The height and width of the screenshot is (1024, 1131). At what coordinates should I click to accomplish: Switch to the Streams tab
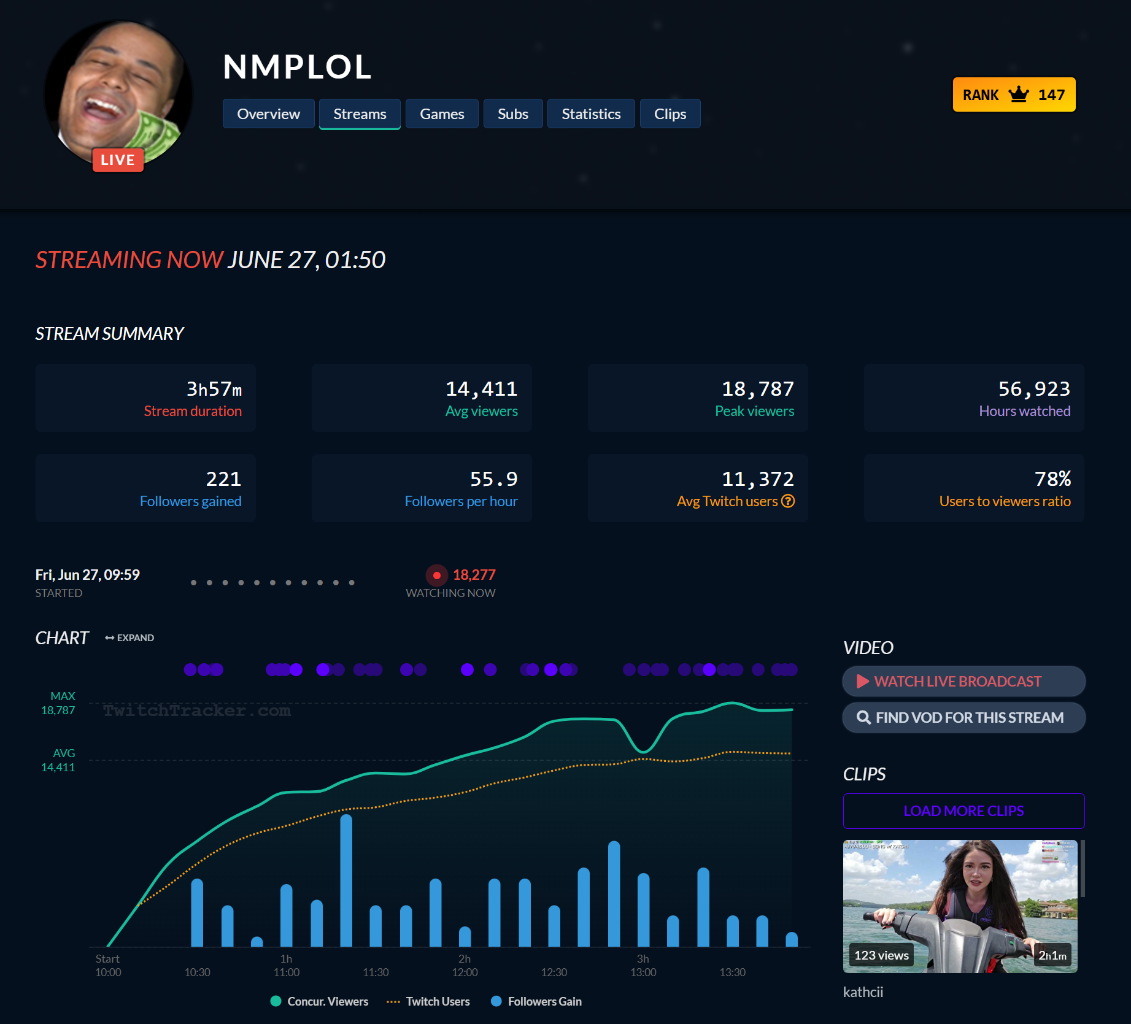tap(360, 114)
